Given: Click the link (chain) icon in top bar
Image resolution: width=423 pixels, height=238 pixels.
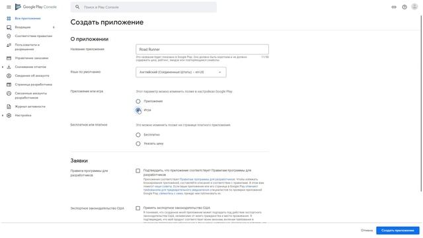Looking at the screenshot, I should [x=394, y=7].
